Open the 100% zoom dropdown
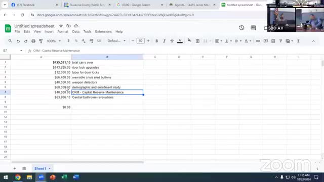Viewport: 324px width, 182px height. (x=54, y=41)
